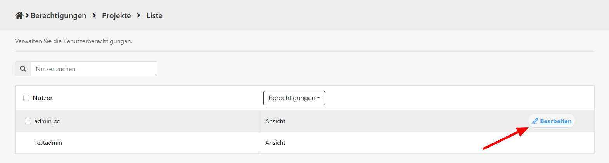Select the Testadmin user row

(x=48, y=143)
